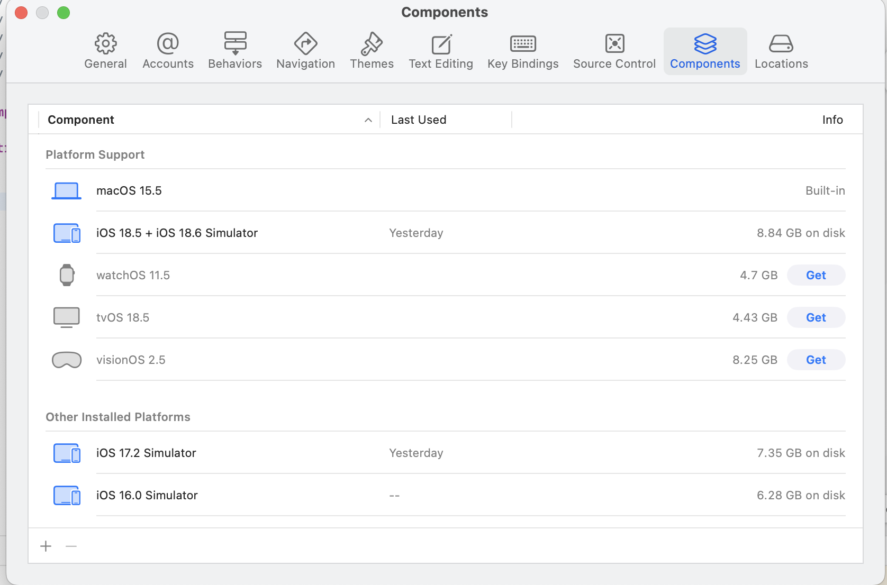Click Yesterday in the iOS 17.2 row
Image resolution: width=887 pixels, height=585 pixels.
pyautogui.click(x=416, y=453)
